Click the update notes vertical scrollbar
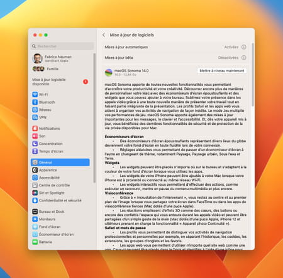Screen dimensions: 283x278 (253, 74)
